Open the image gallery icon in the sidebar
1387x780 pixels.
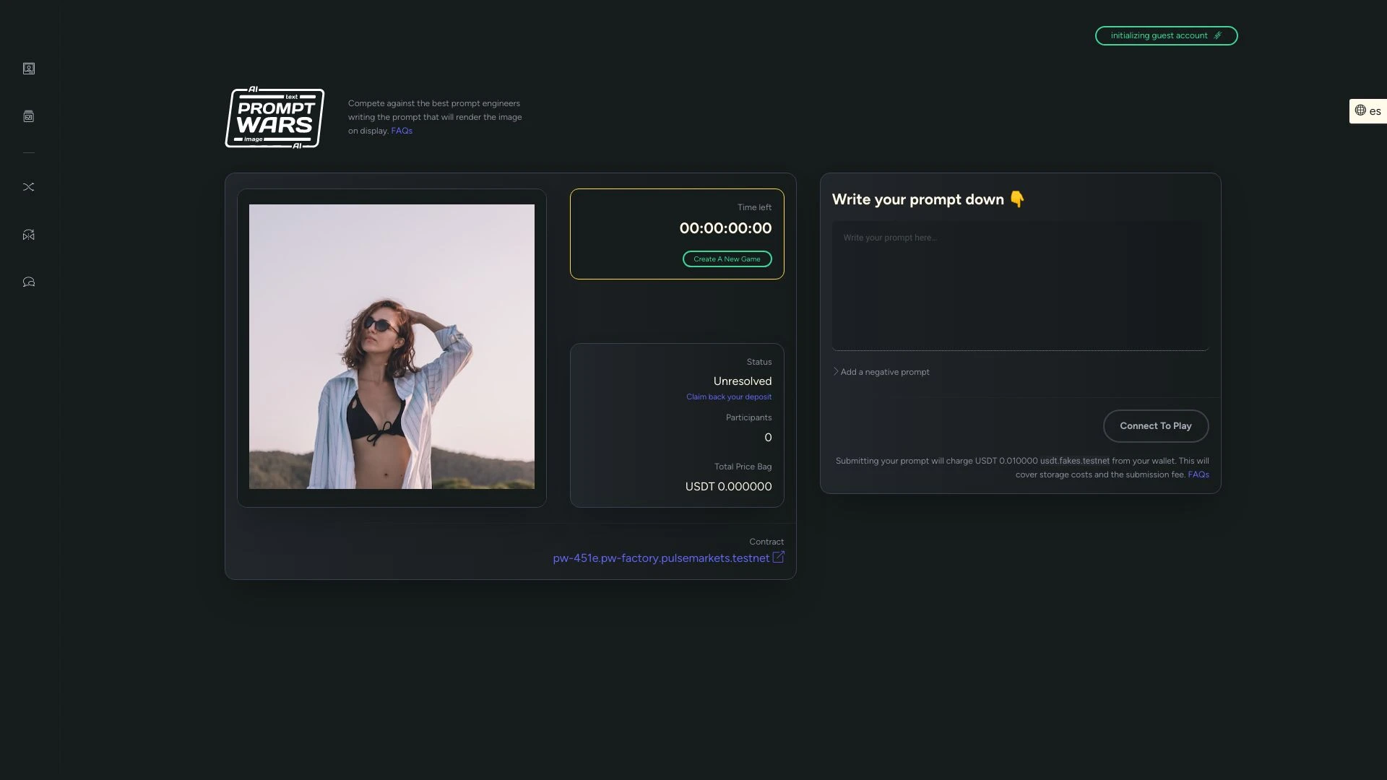[29, 116]
